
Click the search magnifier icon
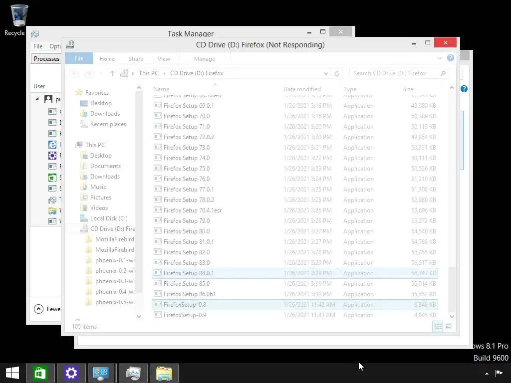tap(443, 73)
